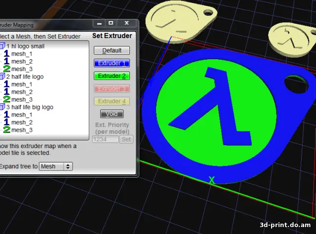Click extruder 2 icon of mesh_3 under half life logo
This screenshot has width=316, height=234.
(x=6, y=99)
